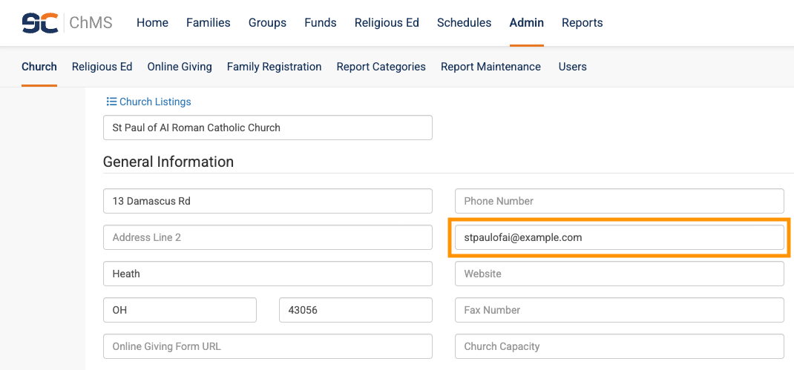Image resolution: width=794 pixels, height=370 pixels.
Task: Focus the Church Capacity field
Action: tap(619, 346)
